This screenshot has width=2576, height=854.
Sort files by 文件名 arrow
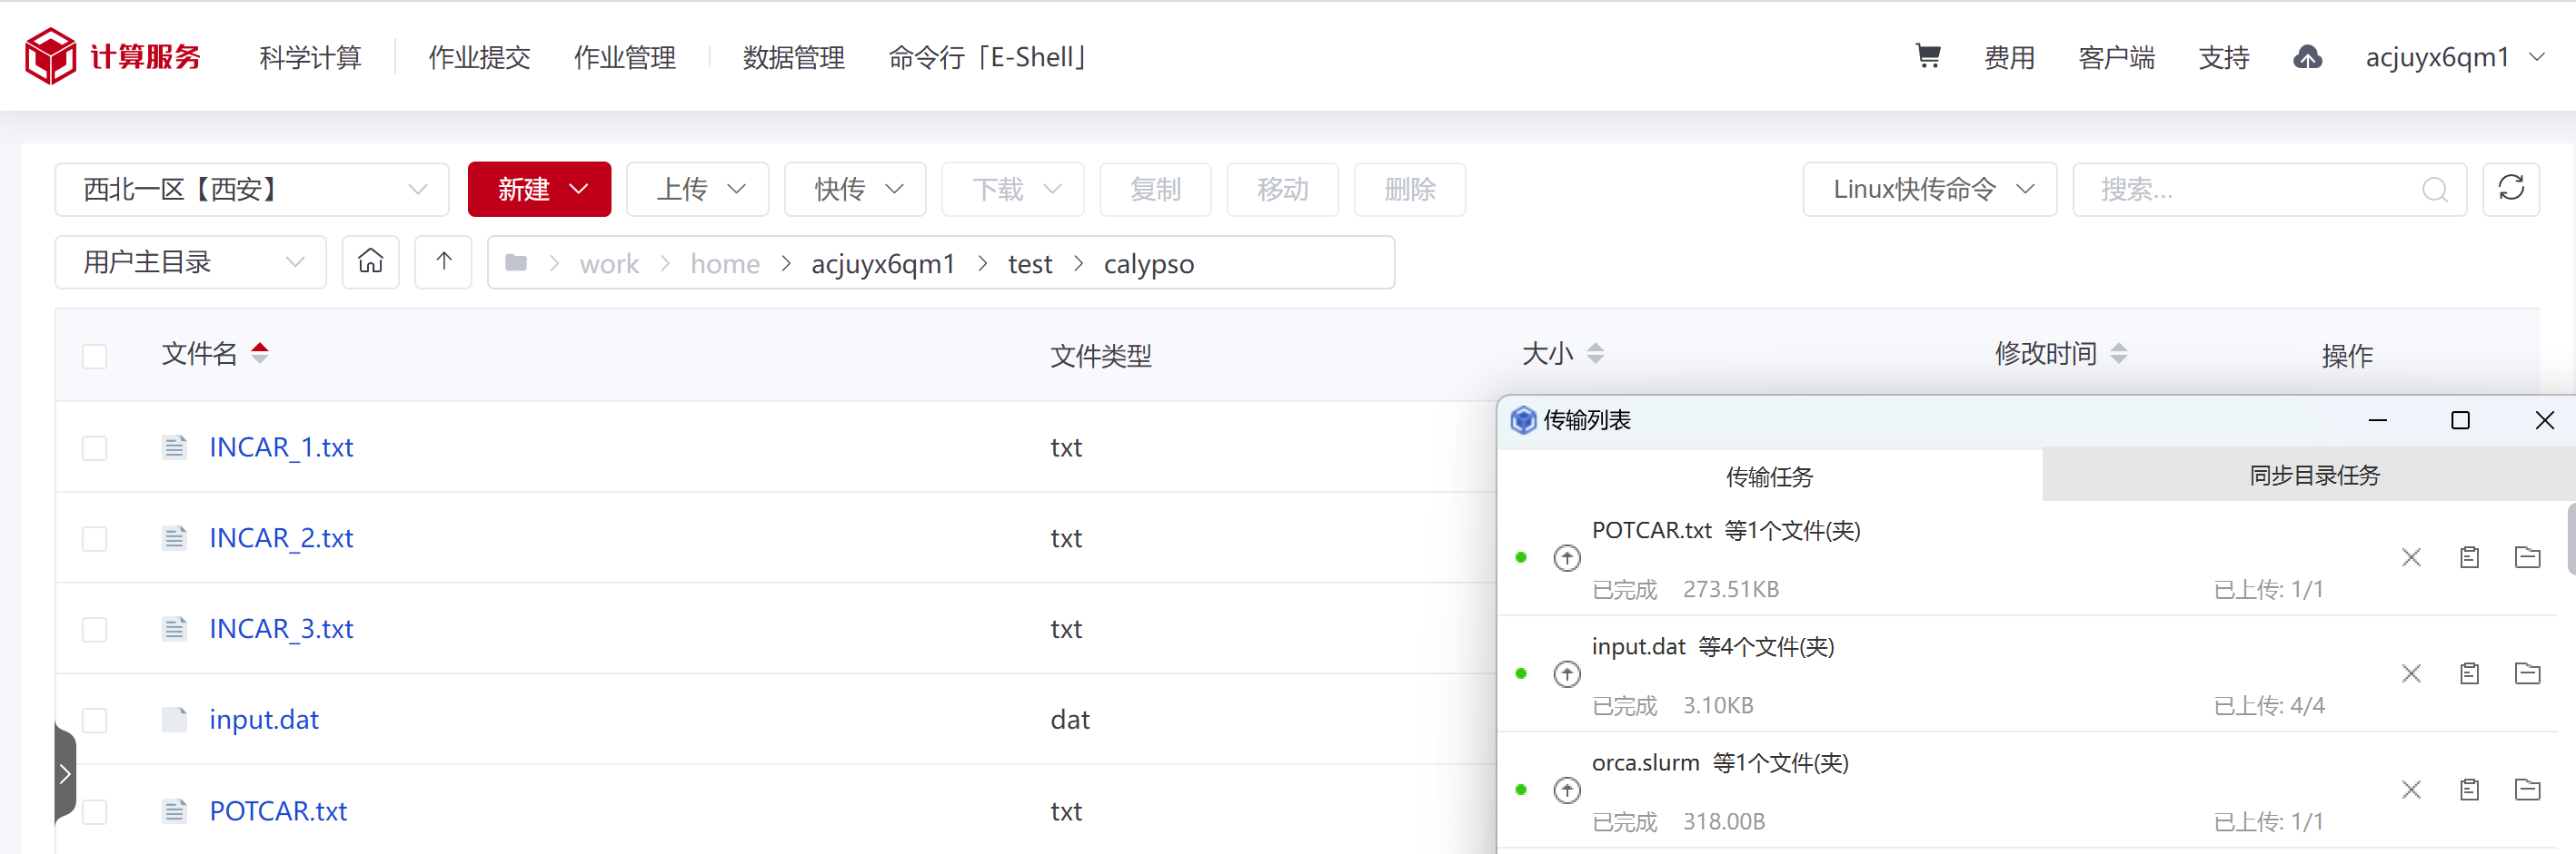click(x=260, y=353)
